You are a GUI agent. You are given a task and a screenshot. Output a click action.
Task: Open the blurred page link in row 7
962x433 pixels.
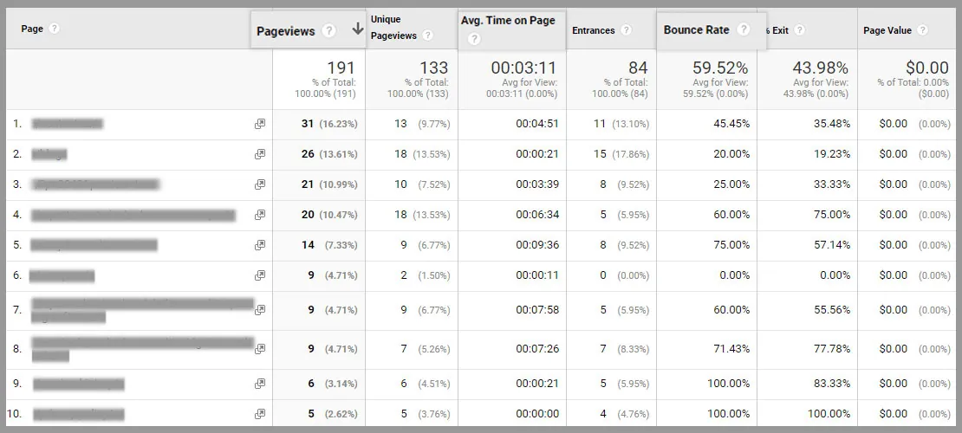pyautogui.click(x=142, y=310)
